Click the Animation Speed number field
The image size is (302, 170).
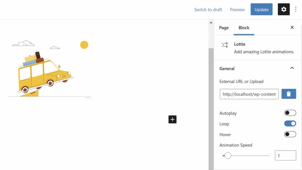pos(285,156)
